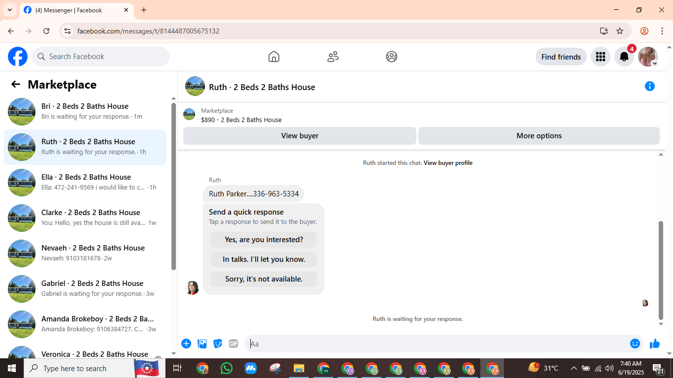This screenshot has width=673, height=378.
Task: Bookmark this page with the star icon
Action: pyautogui.click(x=620, y=31)
